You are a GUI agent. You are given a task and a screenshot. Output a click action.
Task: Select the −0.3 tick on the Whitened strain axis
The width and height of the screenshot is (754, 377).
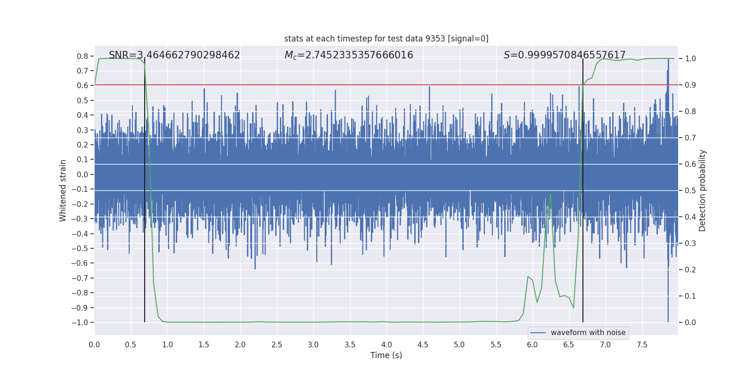80,219
